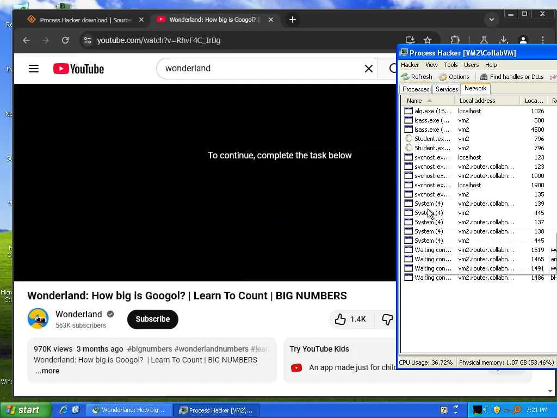
Task: Open the Wonderland channel avatar
Action: [38, 318]
